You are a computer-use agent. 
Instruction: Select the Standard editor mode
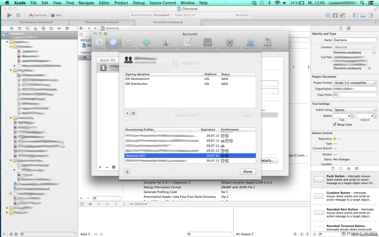coord(328,15)
